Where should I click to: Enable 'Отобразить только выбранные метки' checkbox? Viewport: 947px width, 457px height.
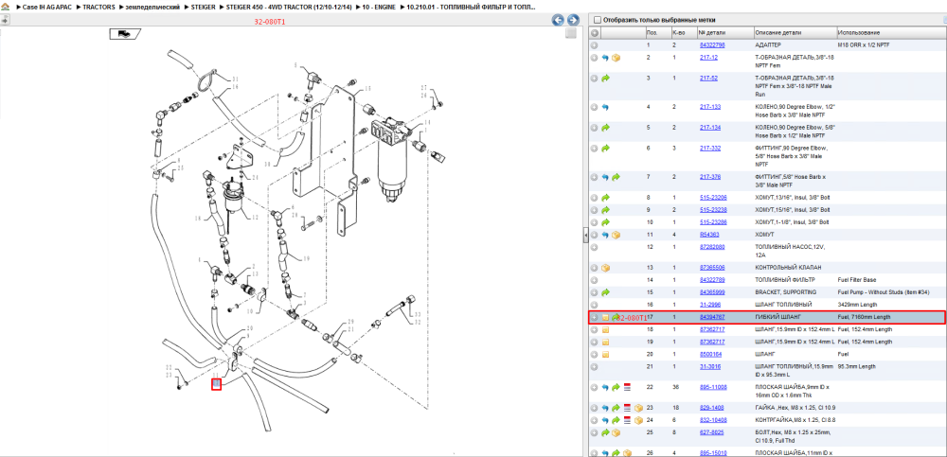coord(598,20)
